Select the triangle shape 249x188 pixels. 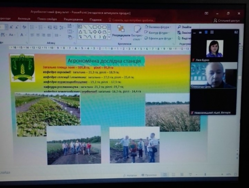[x=81, y=32]
